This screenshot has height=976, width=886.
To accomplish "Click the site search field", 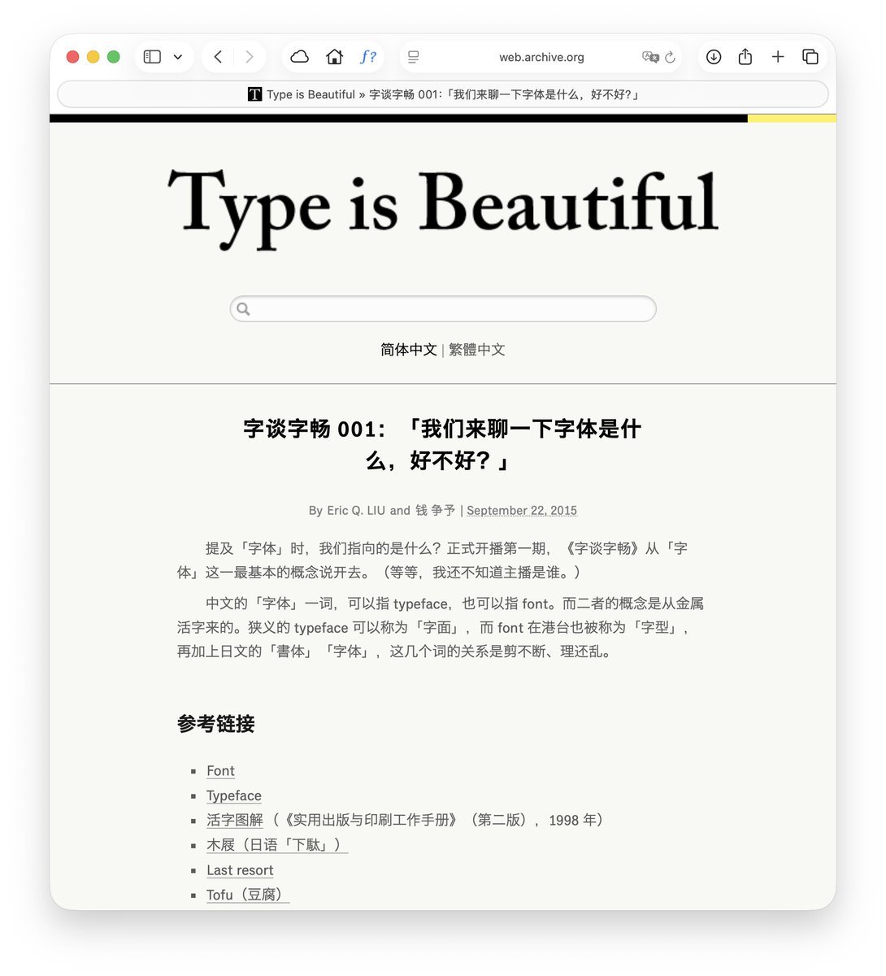I will pyautogui.click(x=443, y=309).
